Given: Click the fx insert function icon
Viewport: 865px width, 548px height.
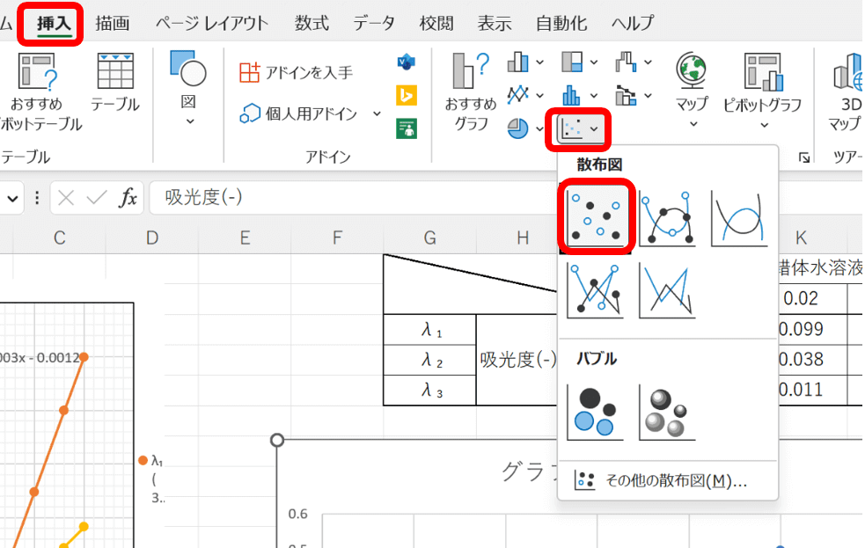Looking at the screenshot, I should [128, 197].
